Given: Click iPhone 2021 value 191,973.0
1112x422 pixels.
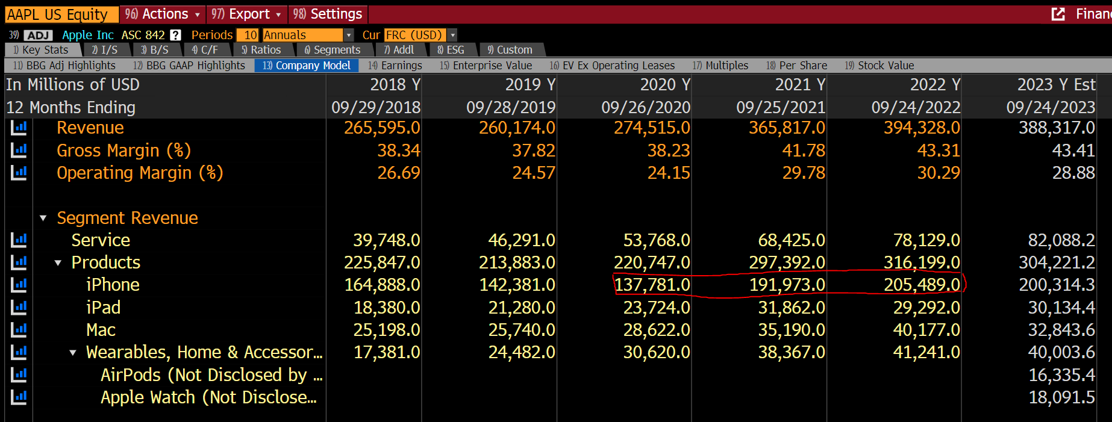Looking at the screenshot, I should [x=787, y=285].
